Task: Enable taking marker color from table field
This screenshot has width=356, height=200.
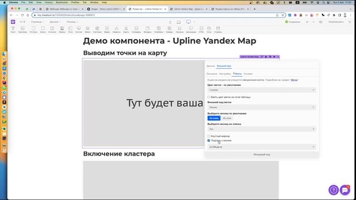Action: click(209, 97)
